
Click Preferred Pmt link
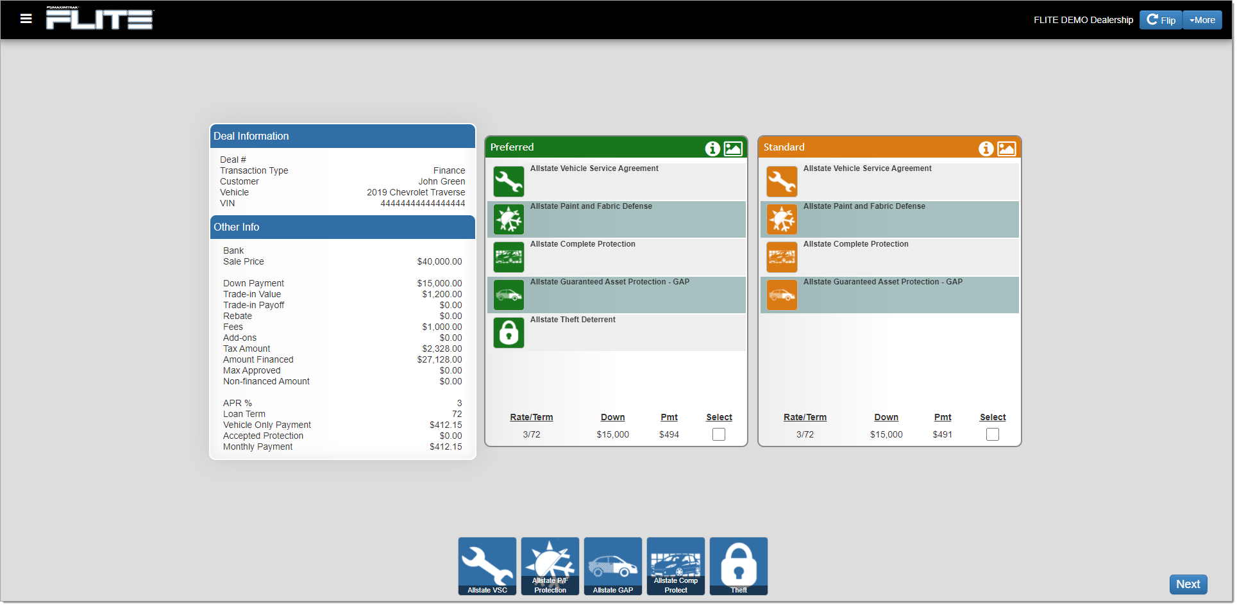tap(669, 417)
